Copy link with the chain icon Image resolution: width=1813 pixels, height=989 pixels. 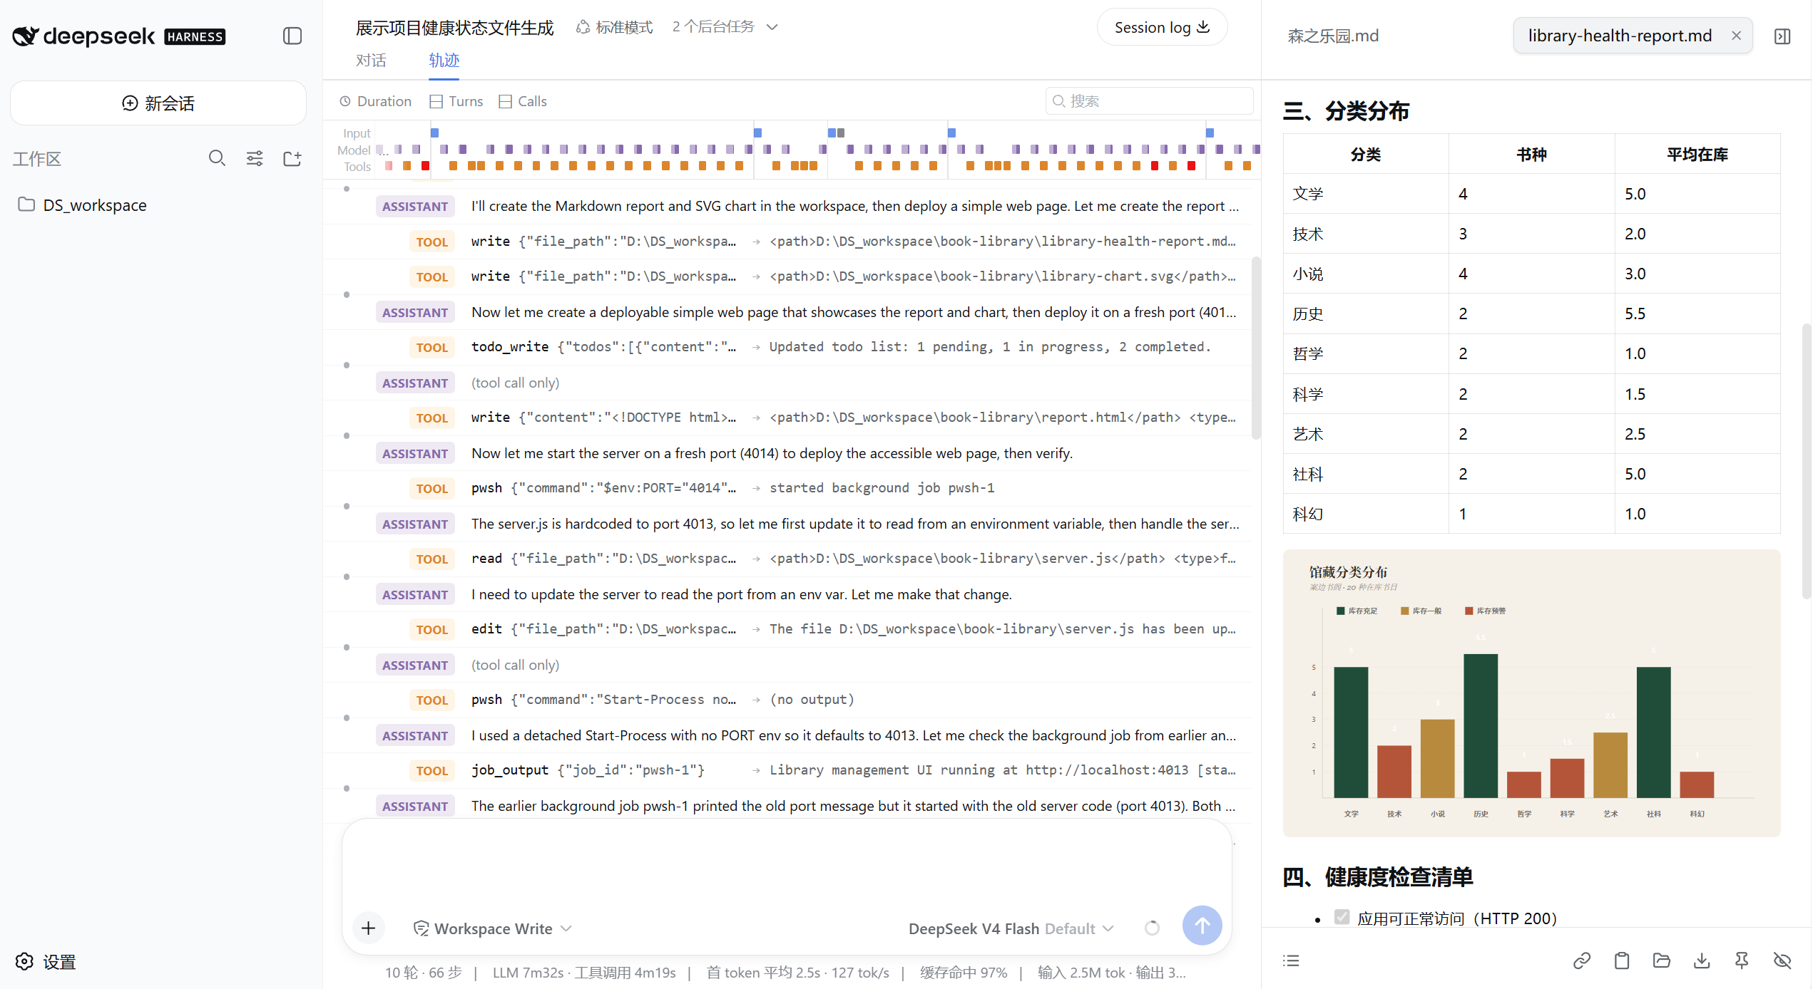tap(1582, 960)
